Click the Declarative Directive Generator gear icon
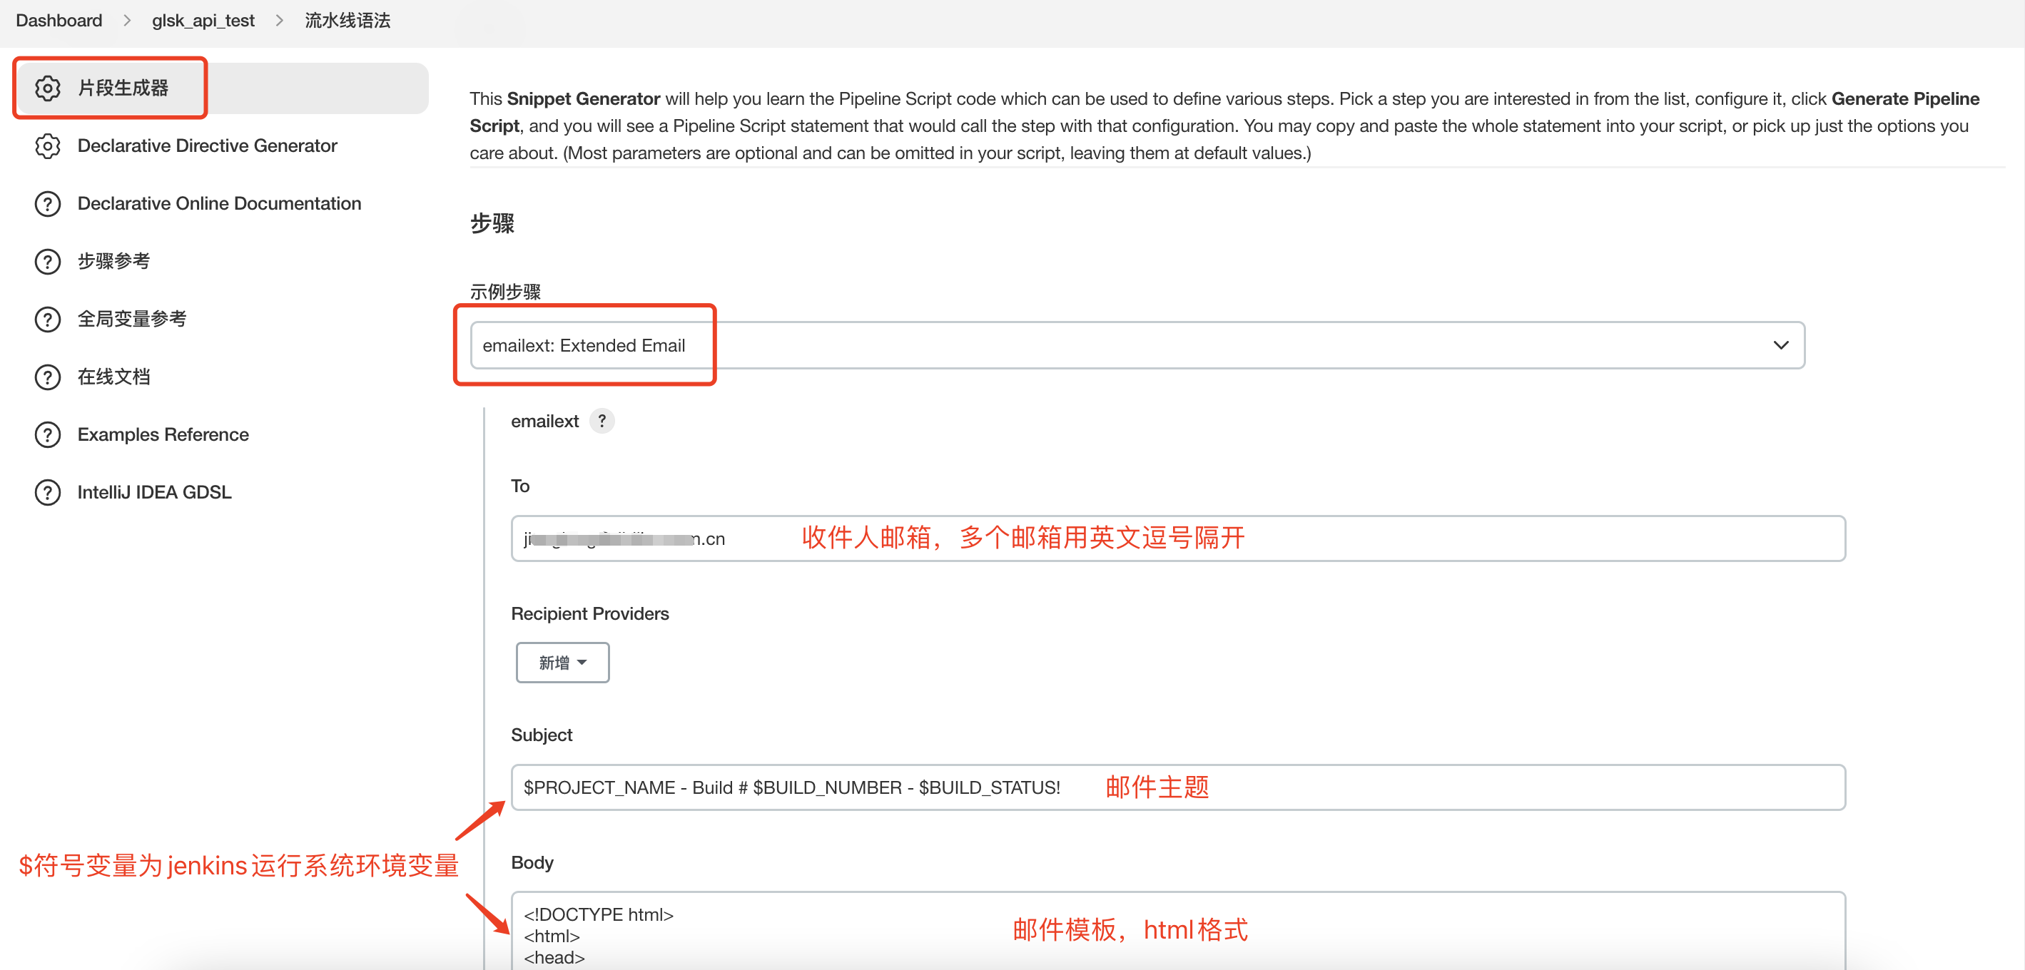Image resolution: width=2025 pixels, height=970 pixels. tap(48, 146)
